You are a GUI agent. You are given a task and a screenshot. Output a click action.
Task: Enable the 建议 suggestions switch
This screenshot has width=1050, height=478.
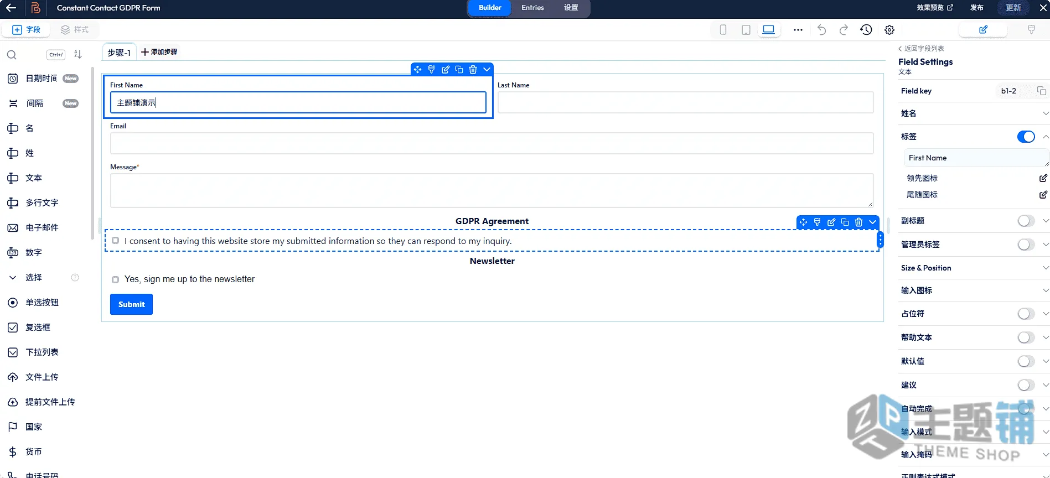pyautogui.click(x=1026, y=385)
